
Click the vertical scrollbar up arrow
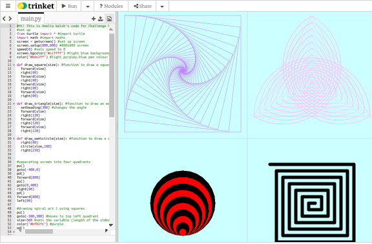pos(111,29)
